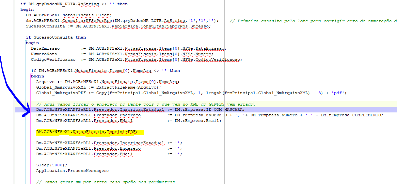The image size is (397, 184).
Task: Click the "NumeroNota" variable name
Action: pyautogui.click(x=44, y=54)
